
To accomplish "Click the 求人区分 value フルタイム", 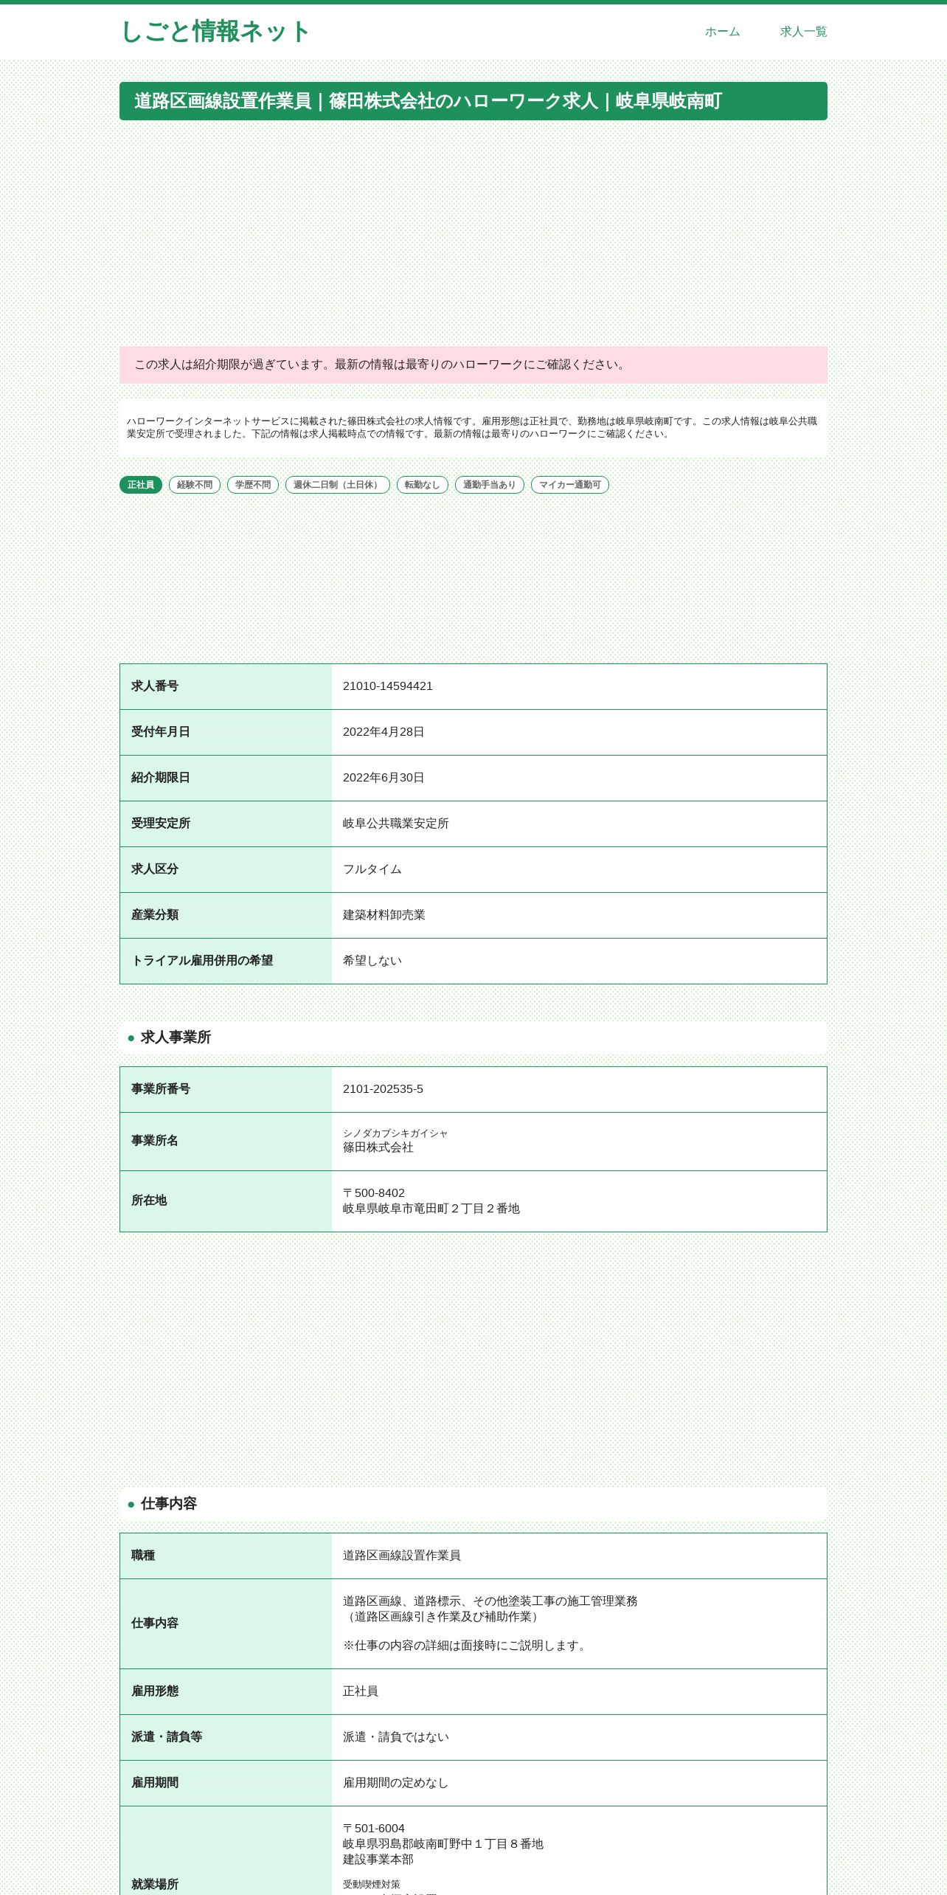I will coord(372,869).
